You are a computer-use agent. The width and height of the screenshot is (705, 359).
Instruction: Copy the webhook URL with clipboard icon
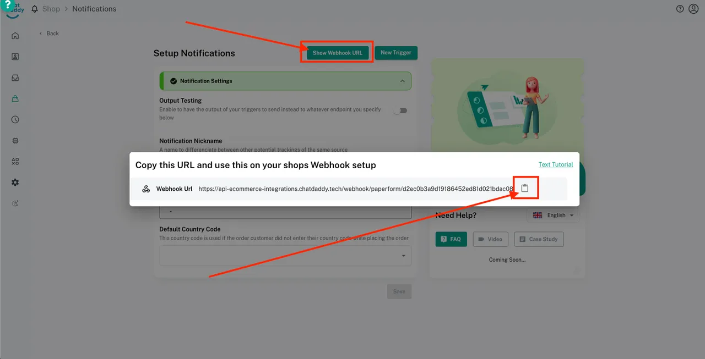(524, 188)
